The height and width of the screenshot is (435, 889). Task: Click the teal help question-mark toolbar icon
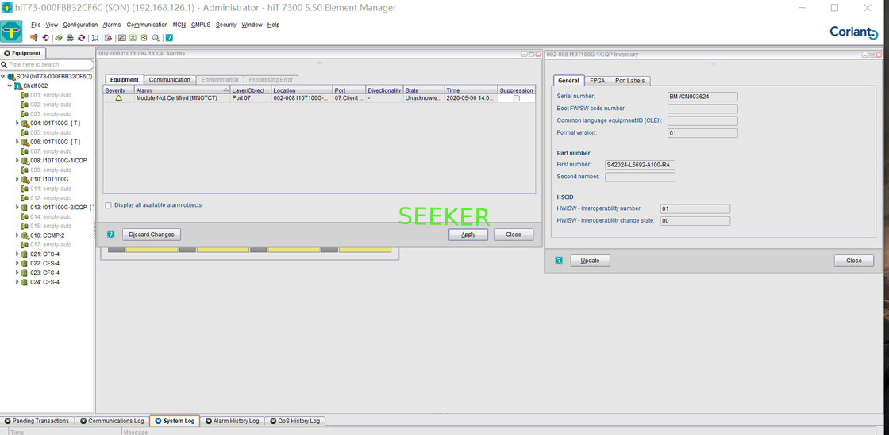[x=169, y=38]
